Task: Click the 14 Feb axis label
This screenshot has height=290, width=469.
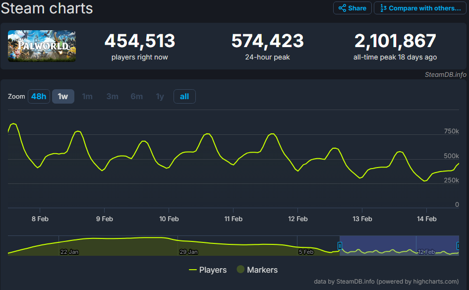Action: [x=427, y=219]
